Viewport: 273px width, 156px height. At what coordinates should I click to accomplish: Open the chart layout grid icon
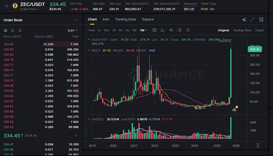(x=261, y=19)
